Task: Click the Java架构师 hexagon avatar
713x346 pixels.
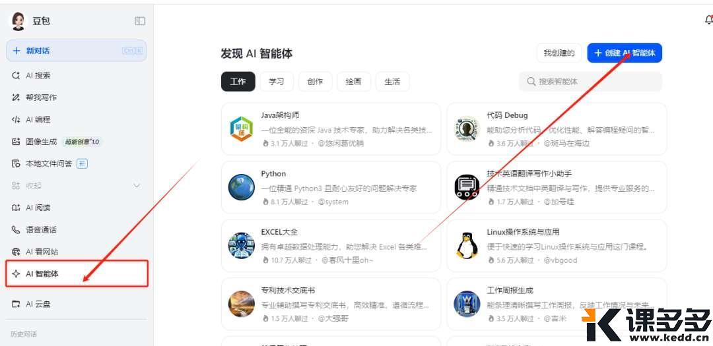Action: coord(242,129)
